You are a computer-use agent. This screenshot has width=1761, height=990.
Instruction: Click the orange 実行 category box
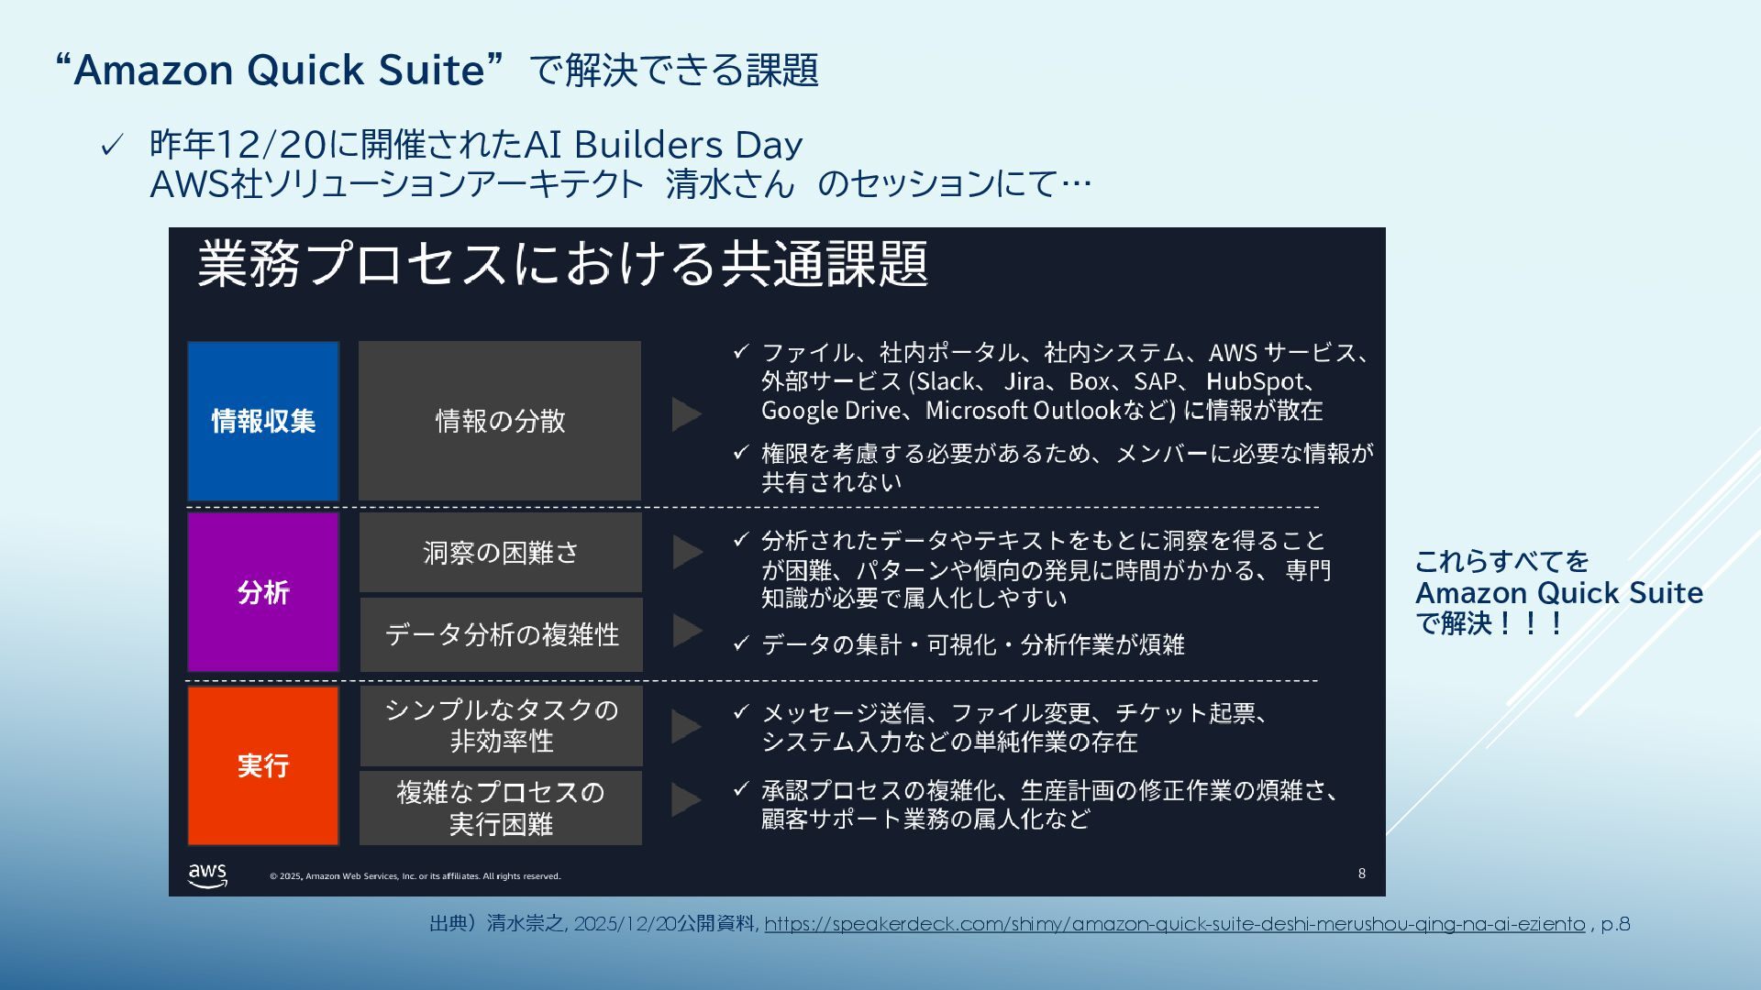point(263,765)
